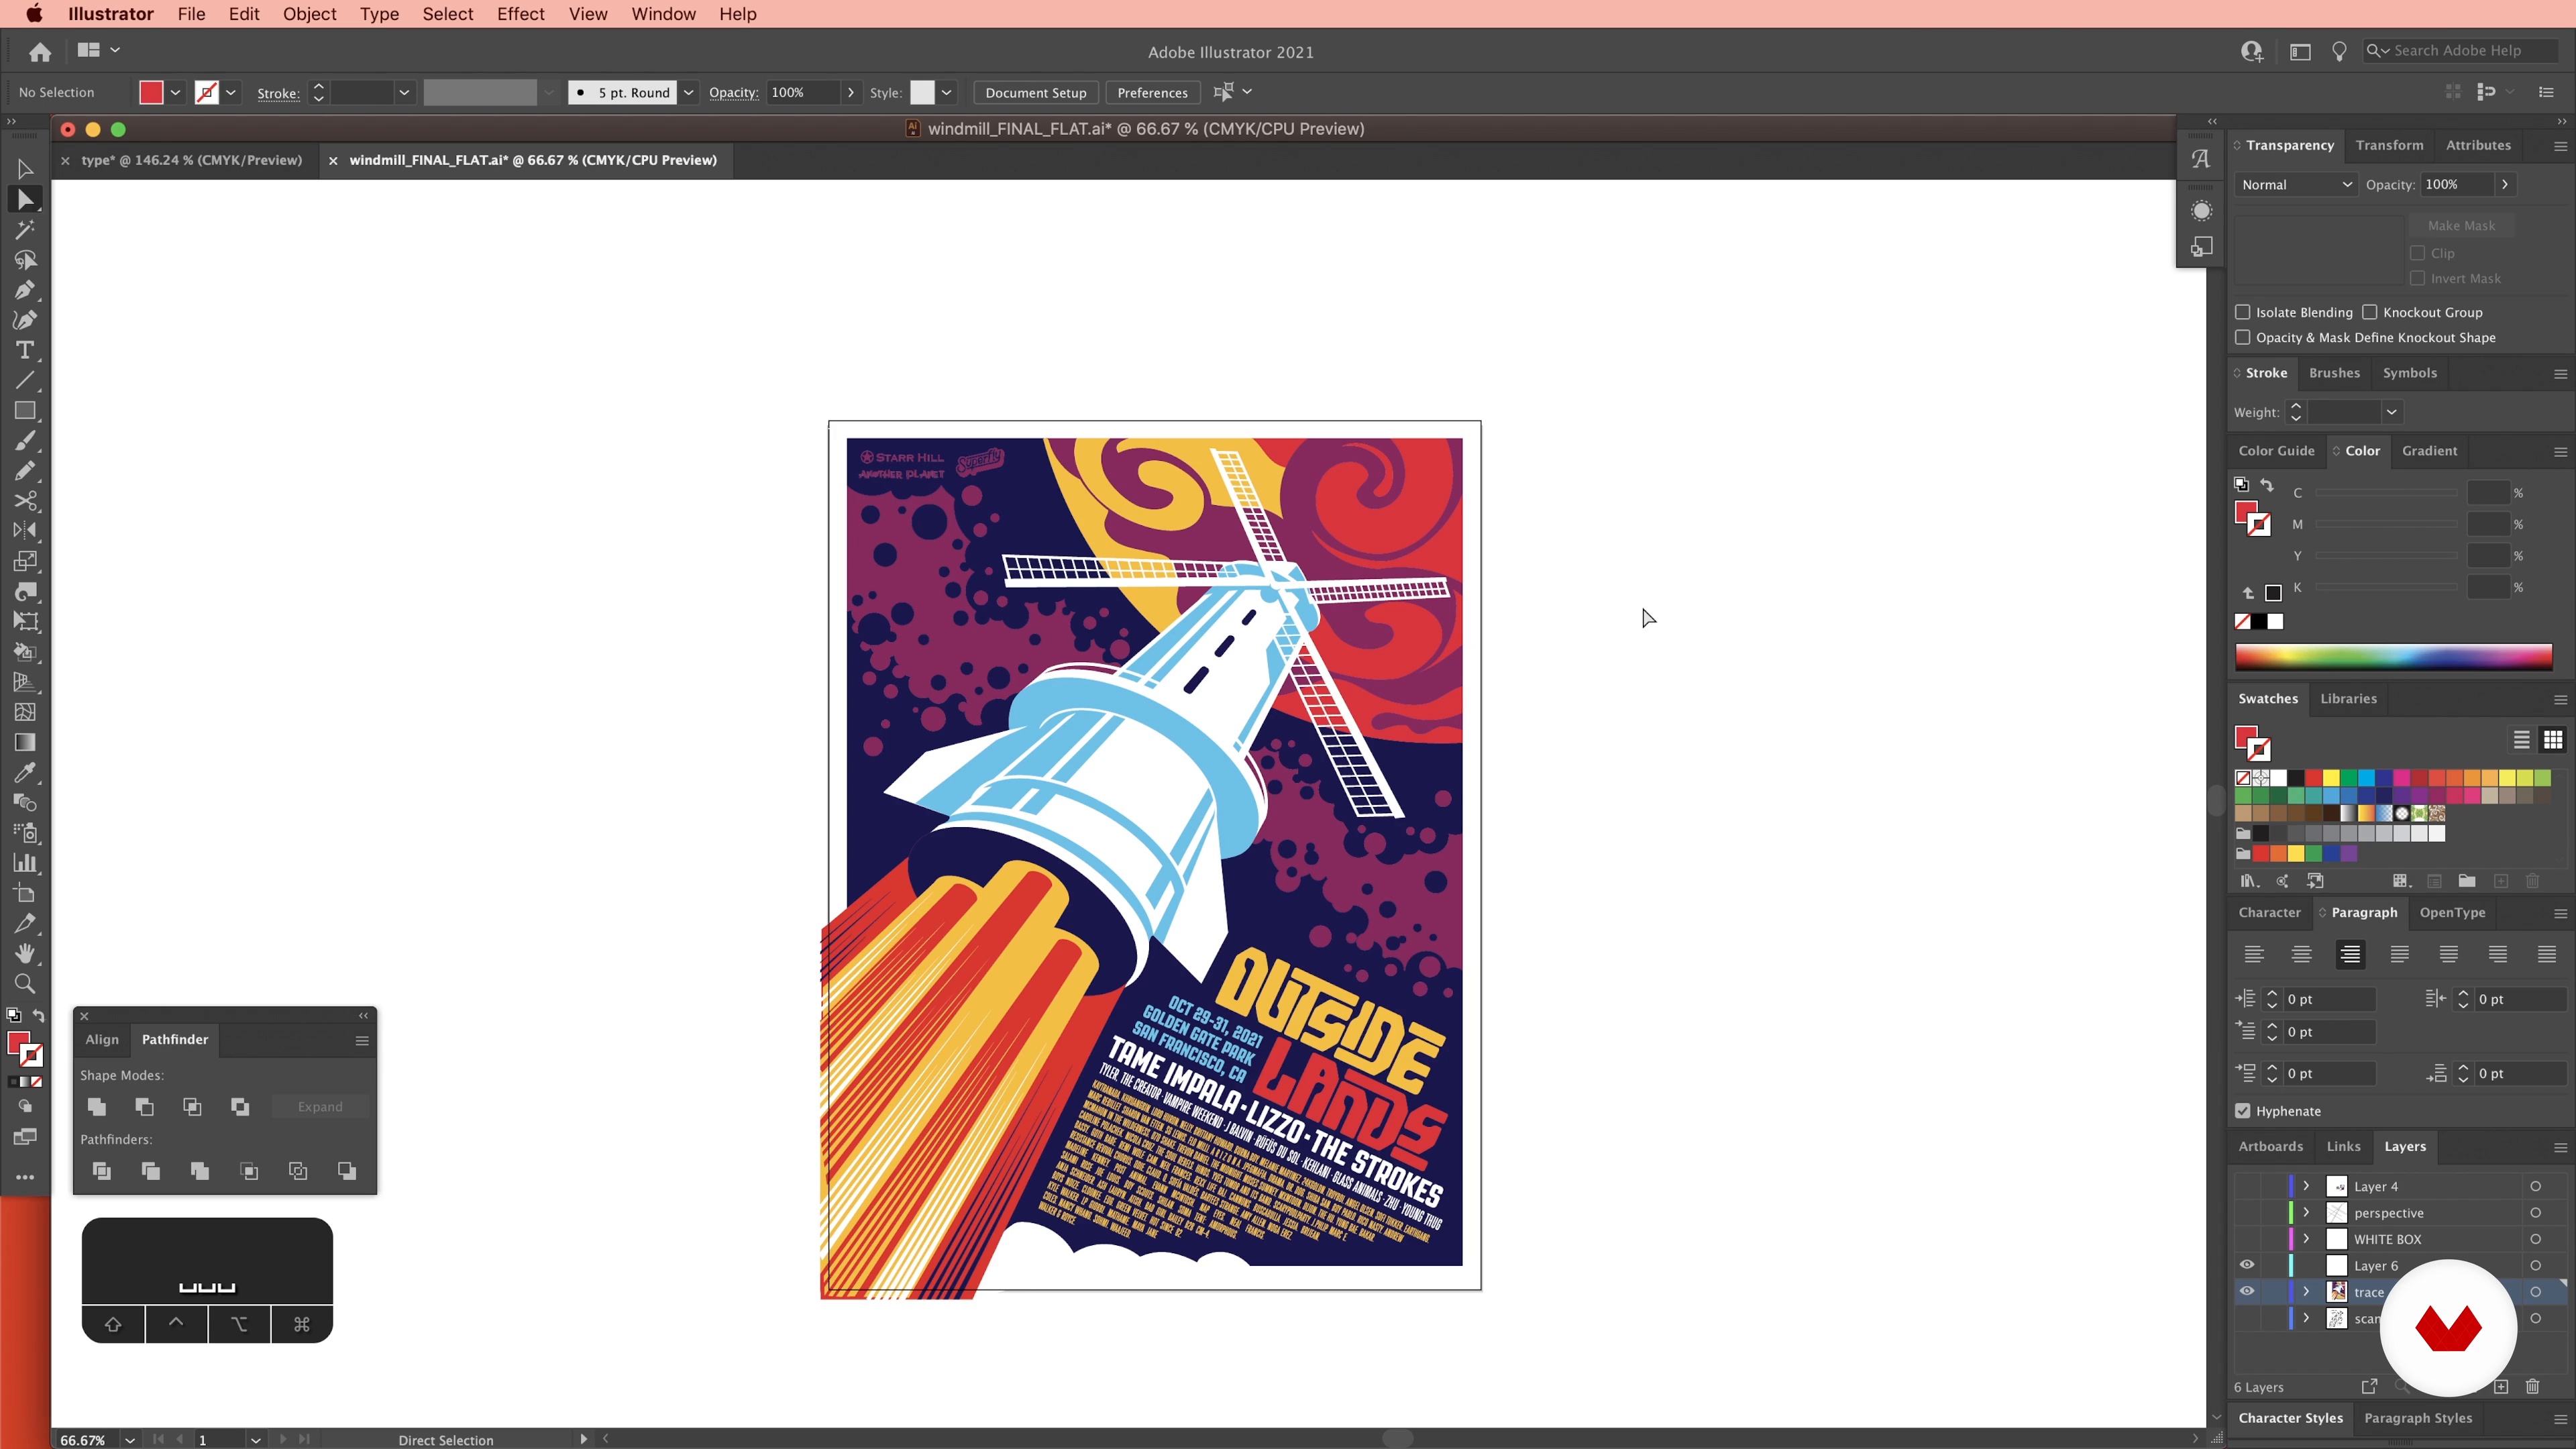Screen dimensions: 2576x1449
Task: Align paragraph text left
Action: pyautogui.click(x=2254, y=955)
